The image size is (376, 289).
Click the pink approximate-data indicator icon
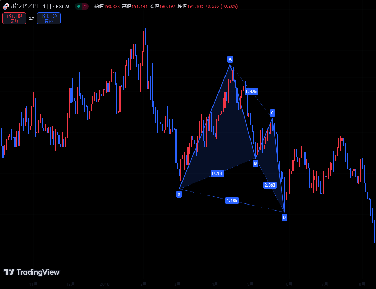(x=85, y=6)
